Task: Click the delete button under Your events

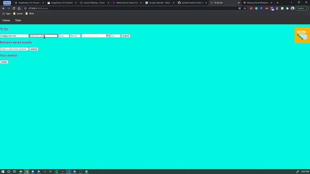Action: point(4,62)
